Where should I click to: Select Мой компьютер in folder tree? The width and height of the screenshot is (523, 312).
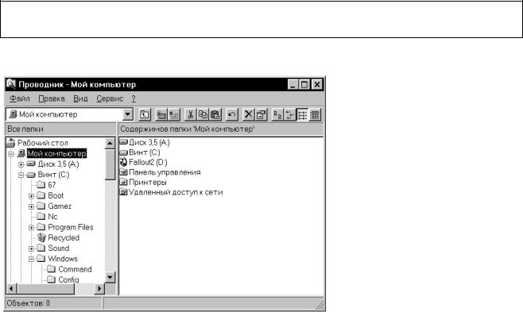click(56, 153)
